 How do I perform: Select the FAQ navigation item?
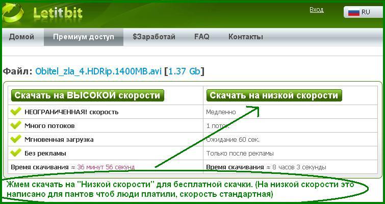[201, 37]
